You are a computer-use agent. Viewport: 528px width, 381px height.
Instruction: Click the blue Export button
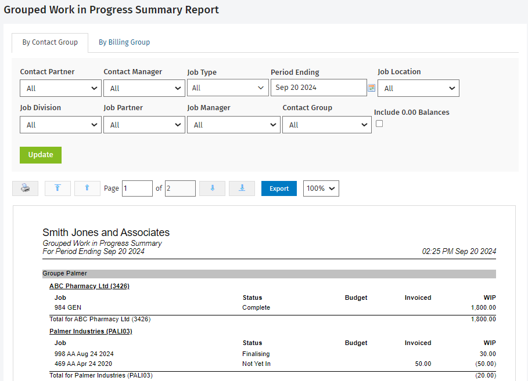point(279,188)
